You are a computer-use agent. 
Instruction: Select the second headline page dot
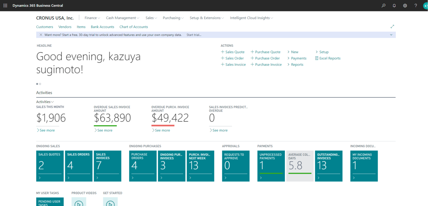(x=40, y=84)
